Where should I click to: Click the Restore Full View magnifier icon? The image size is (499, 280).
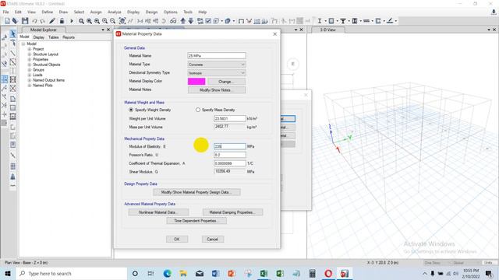pos(89,21)
